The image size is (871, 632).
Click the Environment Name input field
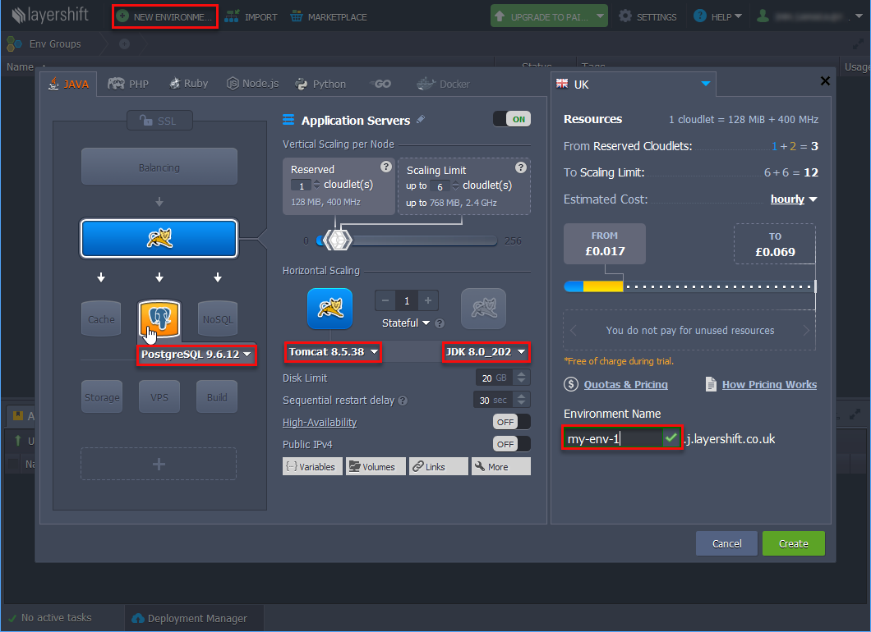[612, 439]
